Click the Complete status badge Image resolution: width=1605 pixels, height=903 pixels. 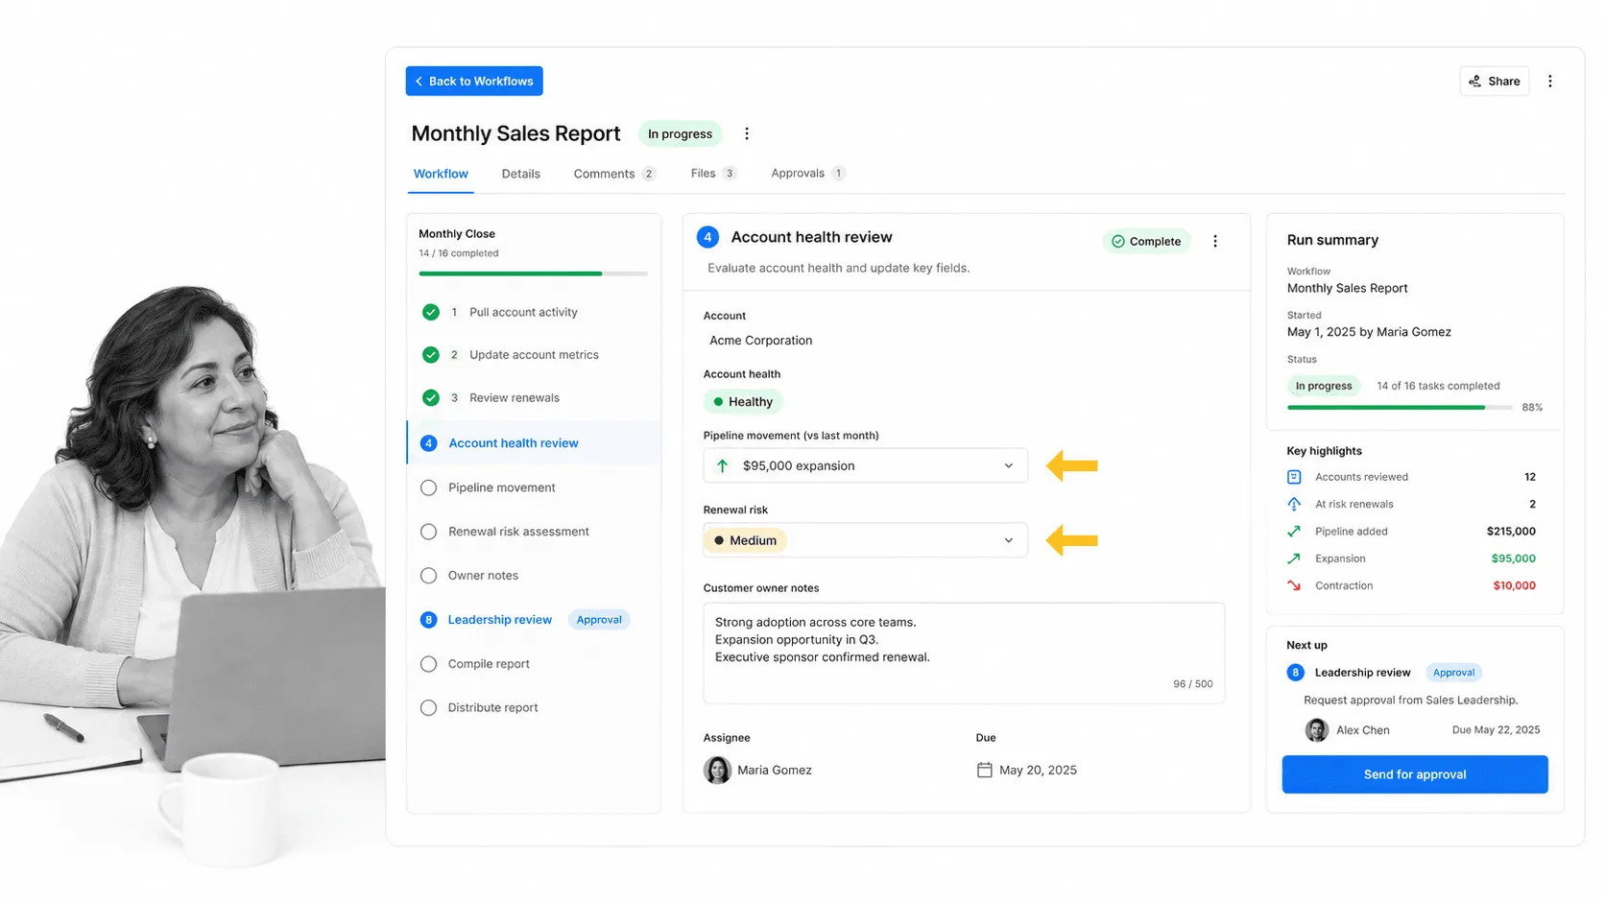tap(1146, 242)
